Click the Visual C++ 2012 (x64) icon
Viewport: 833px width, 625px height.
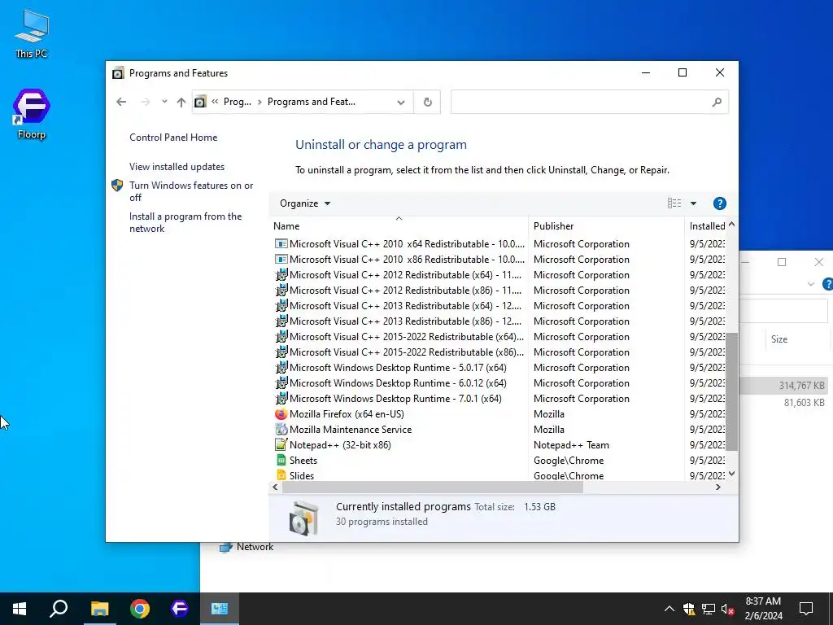coord(281,275)
